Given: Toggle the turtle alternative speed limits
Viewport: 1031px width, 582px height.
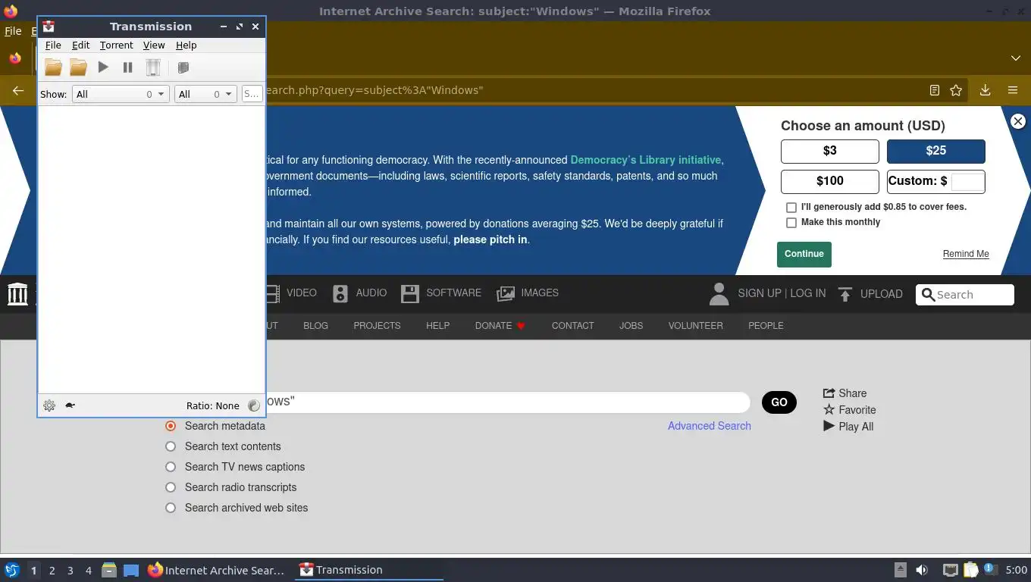Looking at the screenshot, I should [x=70, y=405].
